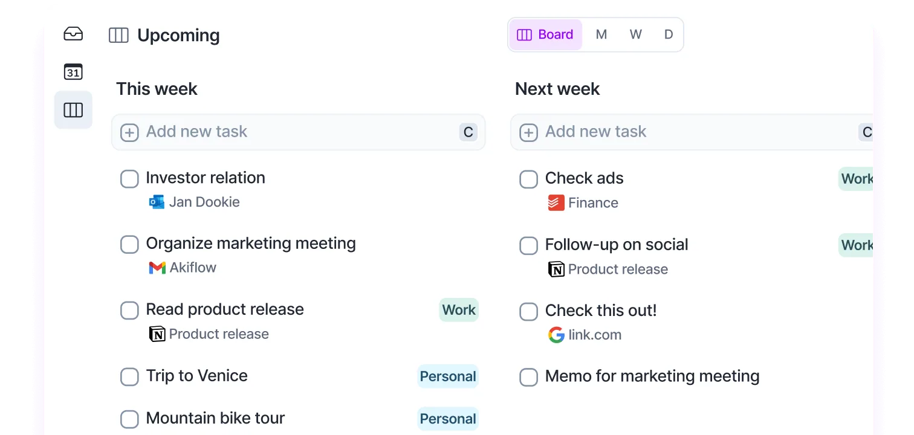Check off the Investor relation task

pyautogui.click(x=129, y=179)
